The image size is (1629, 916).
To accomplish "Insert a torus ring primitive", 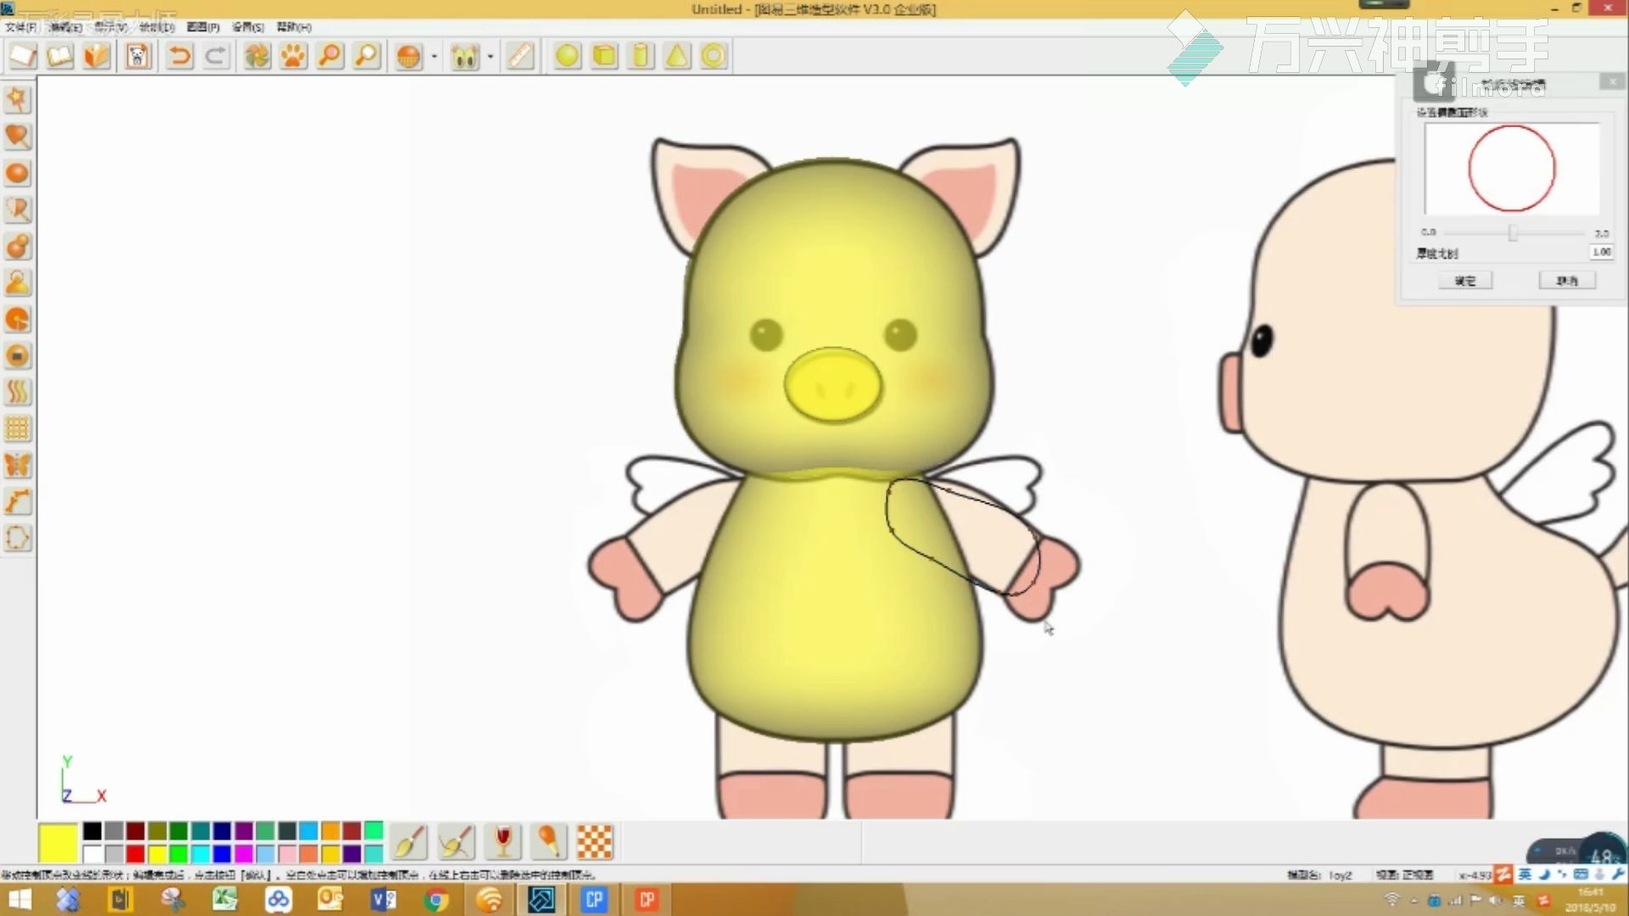I will [x=714, y=56].
